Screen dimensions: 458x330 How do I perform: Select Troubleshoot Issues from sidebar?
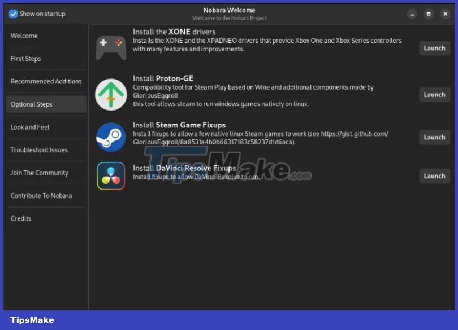39,150
